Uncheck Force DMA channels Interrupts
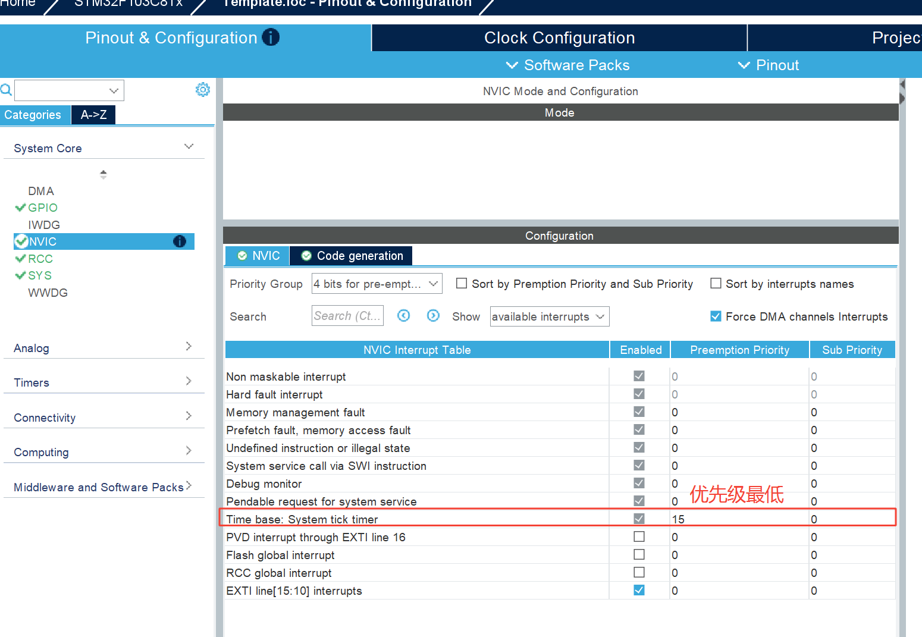The width and height of the screenshot is (922, 637). 716,316
